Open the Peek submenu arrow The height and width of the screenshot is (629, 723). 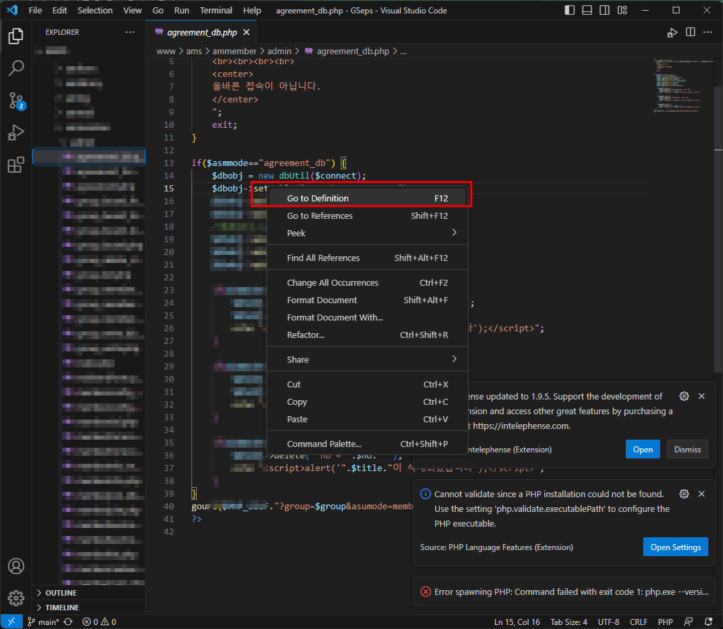[x=454, y=233]
